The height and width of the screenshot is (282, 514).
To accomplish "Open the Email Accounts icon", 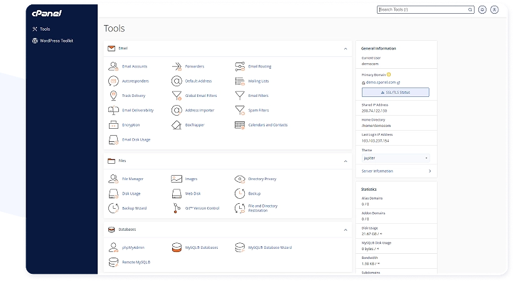I will click(x=113, y=66).
